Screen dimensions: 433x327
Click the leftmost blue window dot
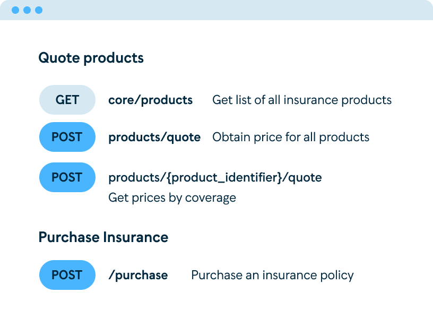(x=14, y=10)
